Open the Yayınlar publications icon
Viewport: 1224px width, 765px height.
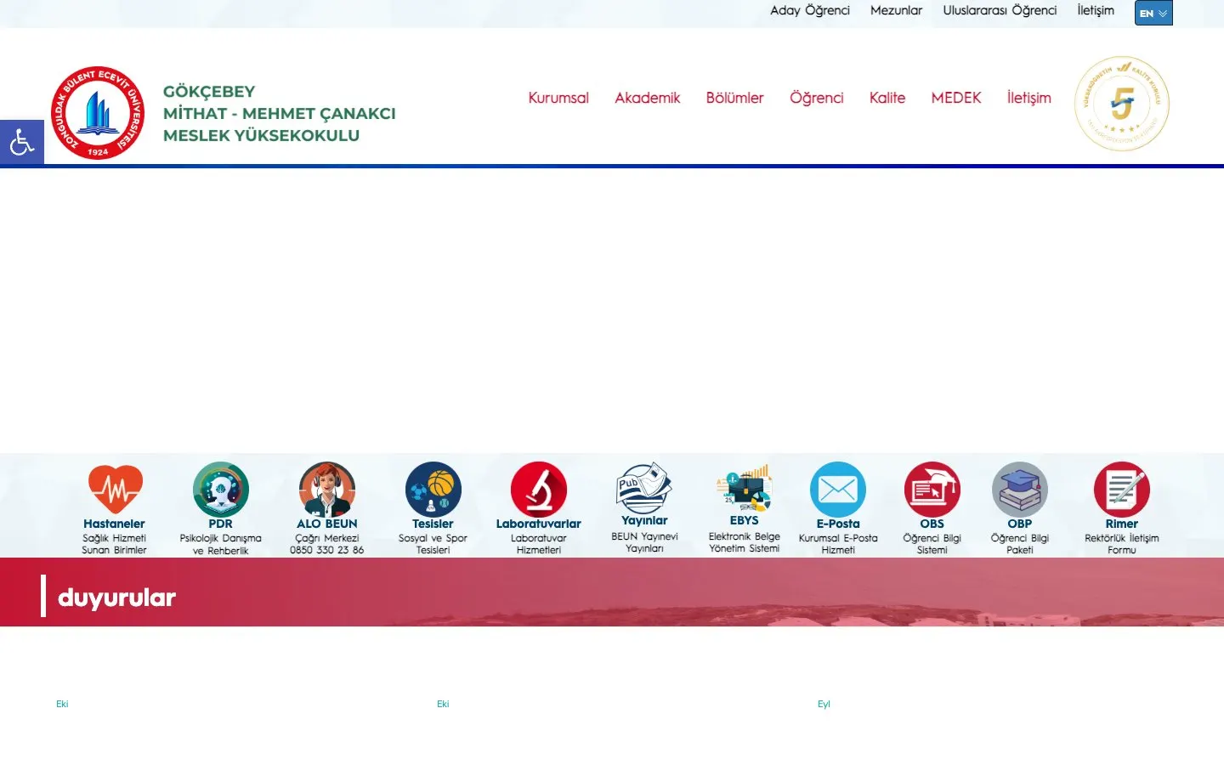644,488
